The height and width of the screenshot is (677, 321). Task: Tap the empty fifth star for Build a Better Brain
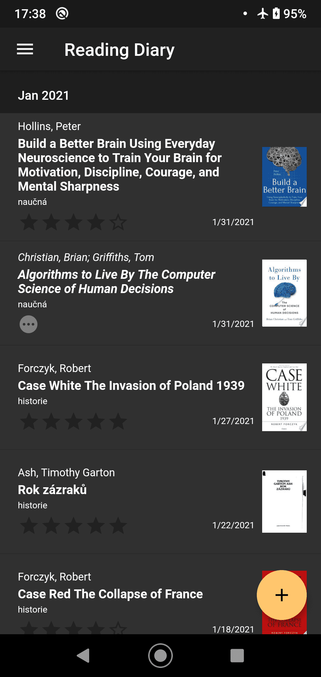coord(118,222)
